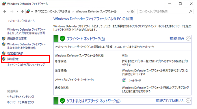Open 詳細設定 link
The image size is (197, 109).
(13, 59)
